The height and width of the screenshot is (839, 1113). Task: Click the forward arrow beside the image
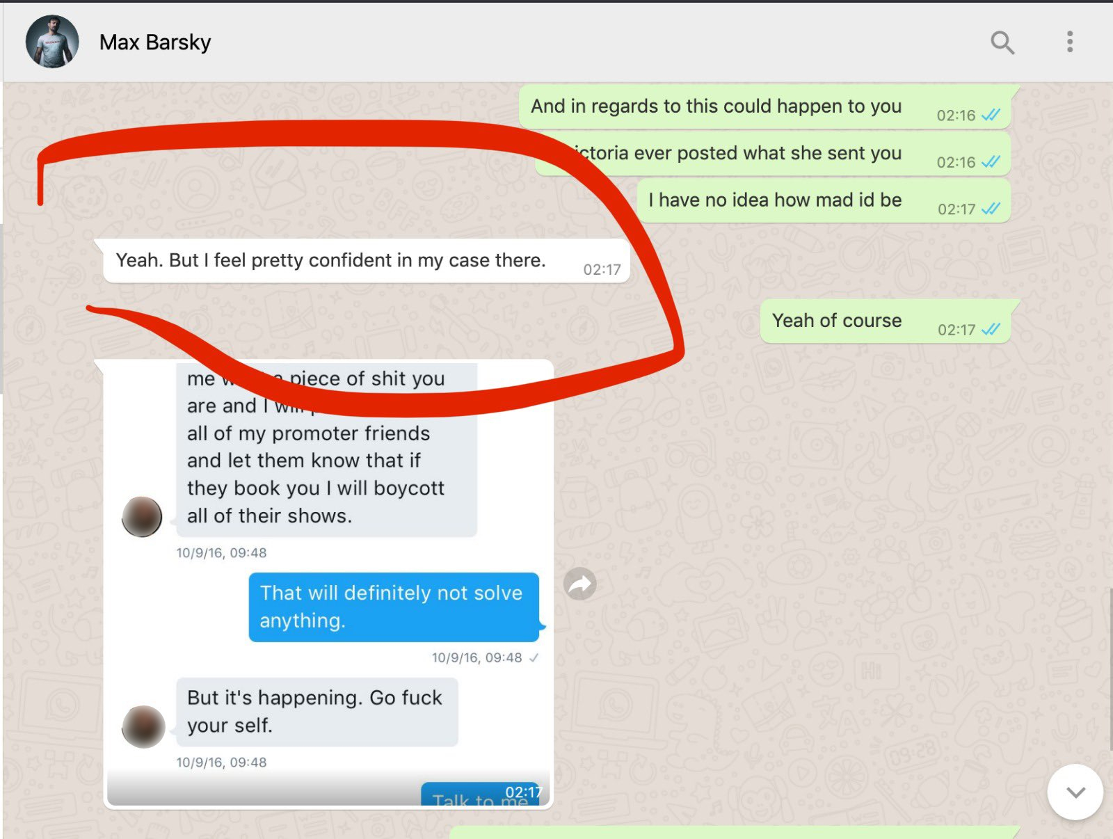click(580, 584)
